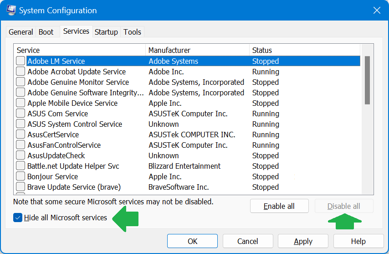Toggle the Bonjour Service checkbox
The image size is (389, 254).
(x=20, y=176)
